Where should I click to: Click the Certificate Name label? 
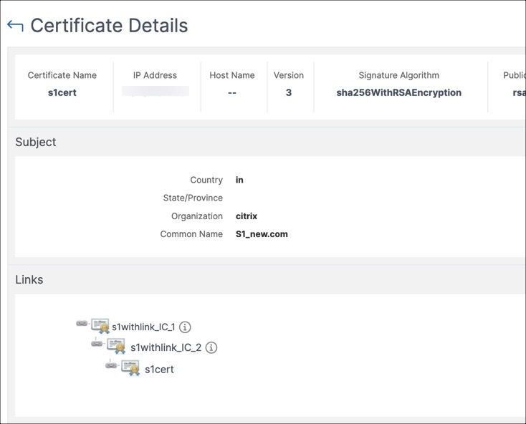(62, 75)
